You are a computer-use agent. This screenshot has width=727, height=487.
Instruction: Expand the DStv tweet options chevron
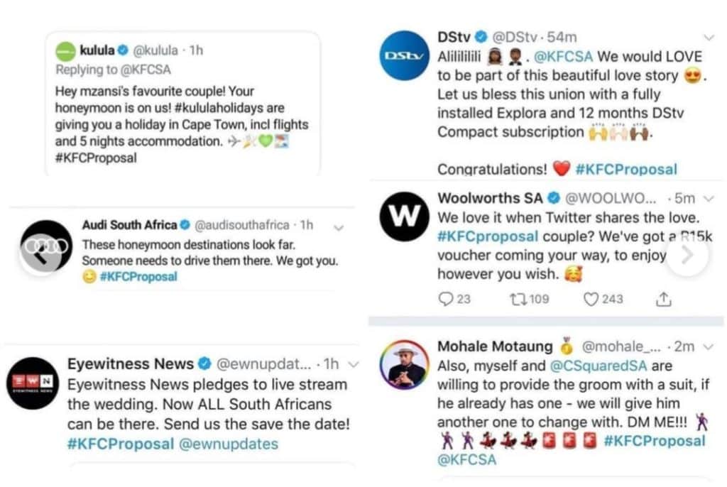coord(708,37)
